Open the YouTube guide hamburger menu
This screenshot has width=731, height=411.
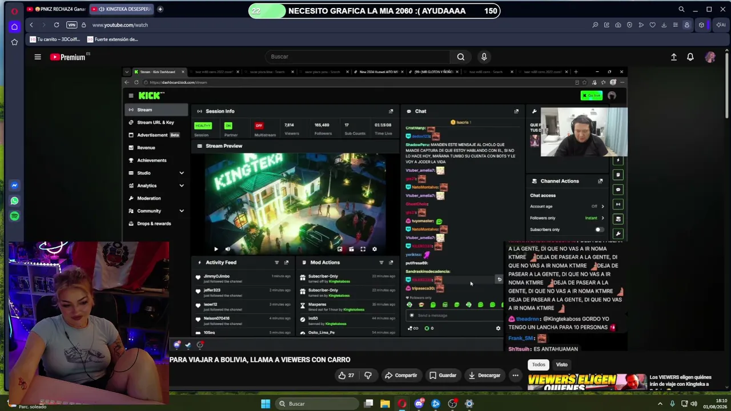pyautogui.click(x=38, y=57)
